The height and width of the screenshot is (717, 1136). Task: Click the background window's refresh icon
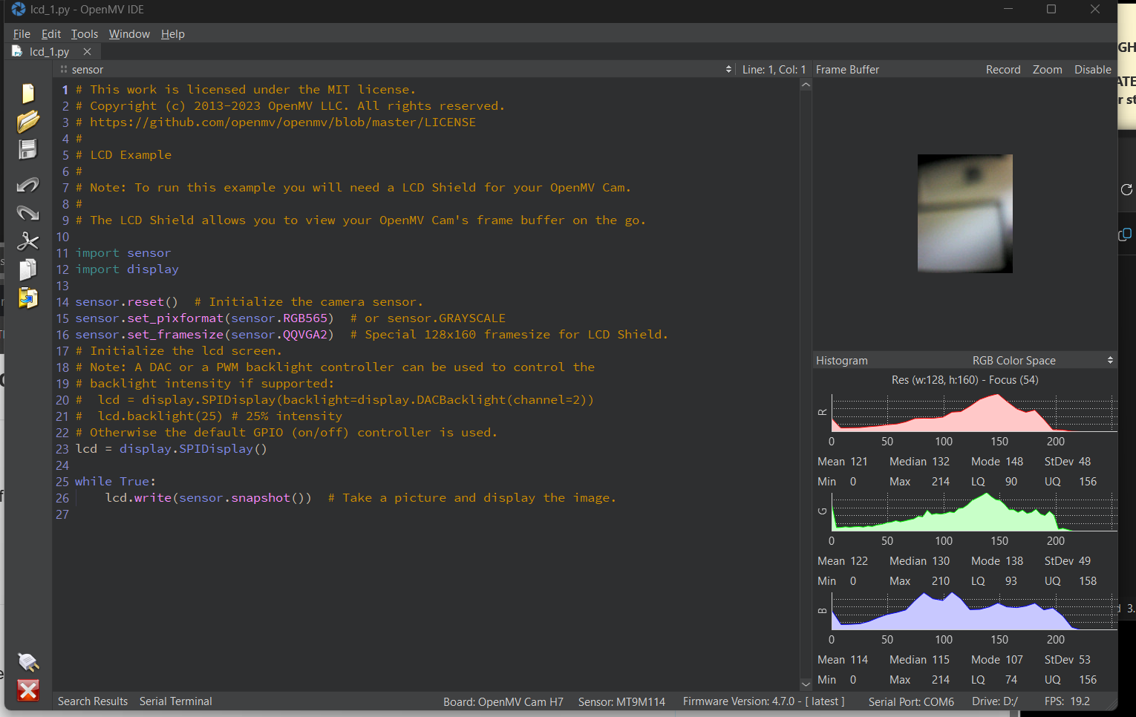pos(1126,189)
